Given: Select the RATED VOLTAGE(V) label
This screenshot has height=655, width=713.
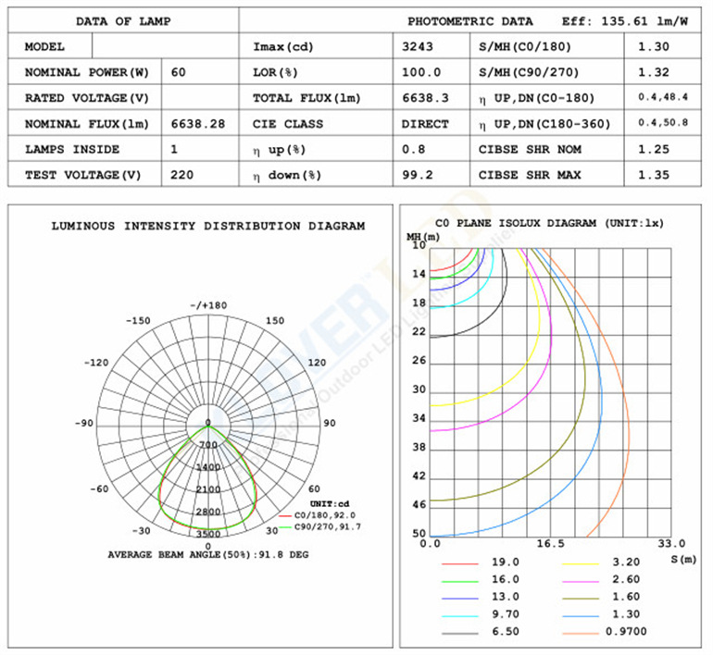Looking at the screenshot, I should (x=86, y=98).
